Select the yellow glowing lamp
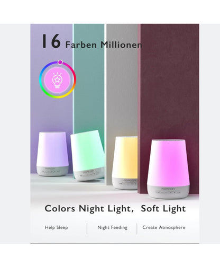The height and width of the screenshot is (266, 220). click(125, 163)
